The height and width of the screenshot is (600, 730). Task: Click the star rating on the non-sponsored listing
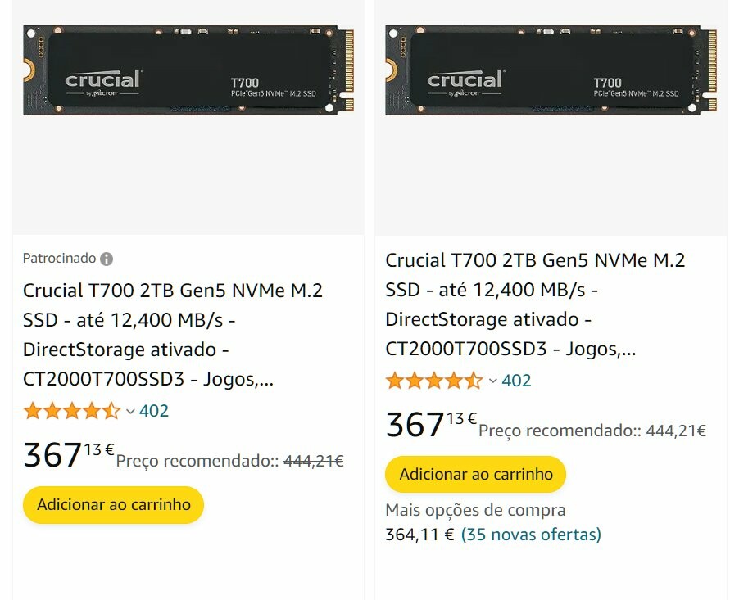point(434,381)
